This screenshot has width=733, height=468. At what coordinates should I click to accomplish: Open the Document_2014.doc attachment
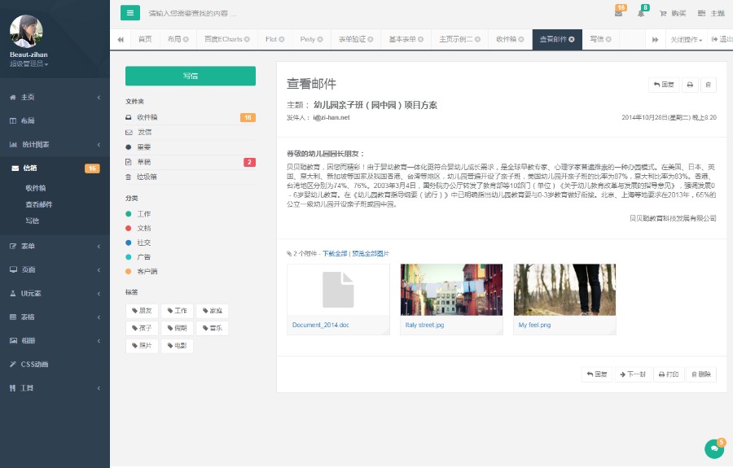click(338, 300)
